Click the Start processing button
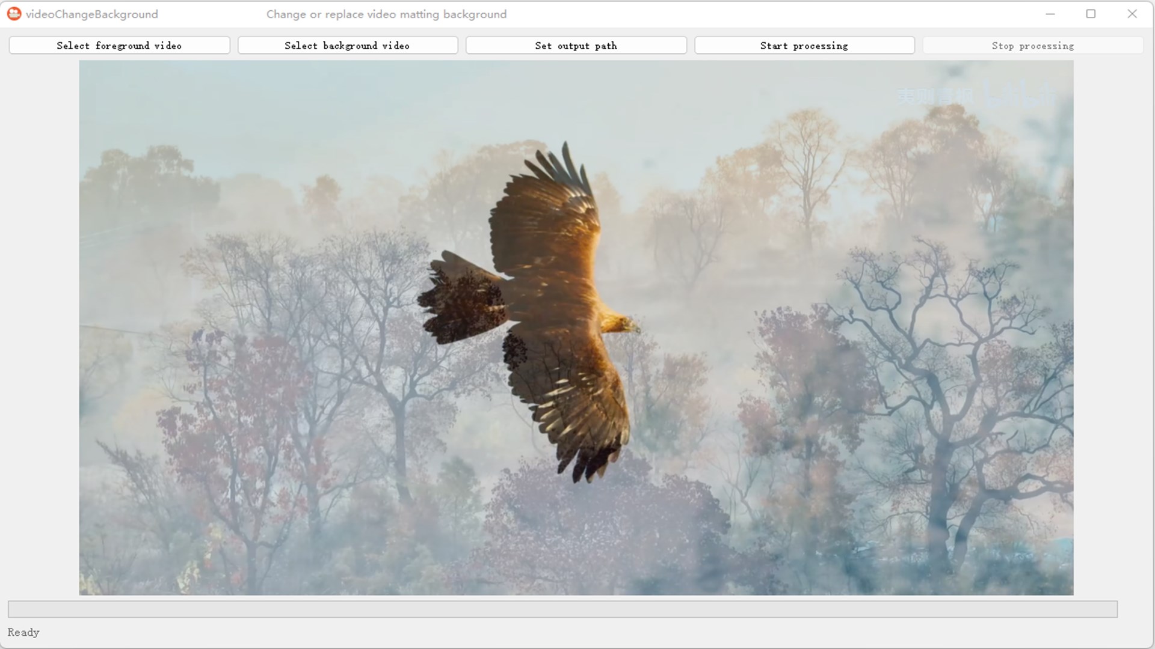This screenshot has width=1155, height=649. click(x=804, y=46)
